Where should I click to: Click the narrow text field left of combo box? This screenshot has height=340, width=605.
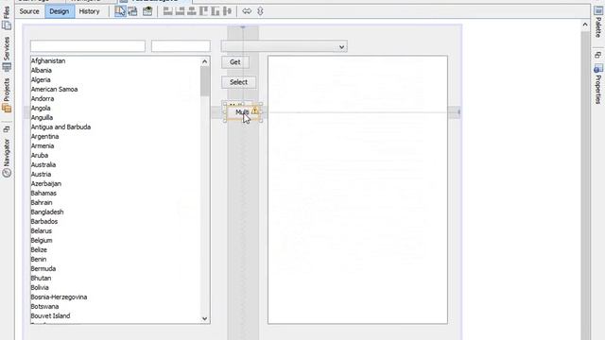pos(181,46)
